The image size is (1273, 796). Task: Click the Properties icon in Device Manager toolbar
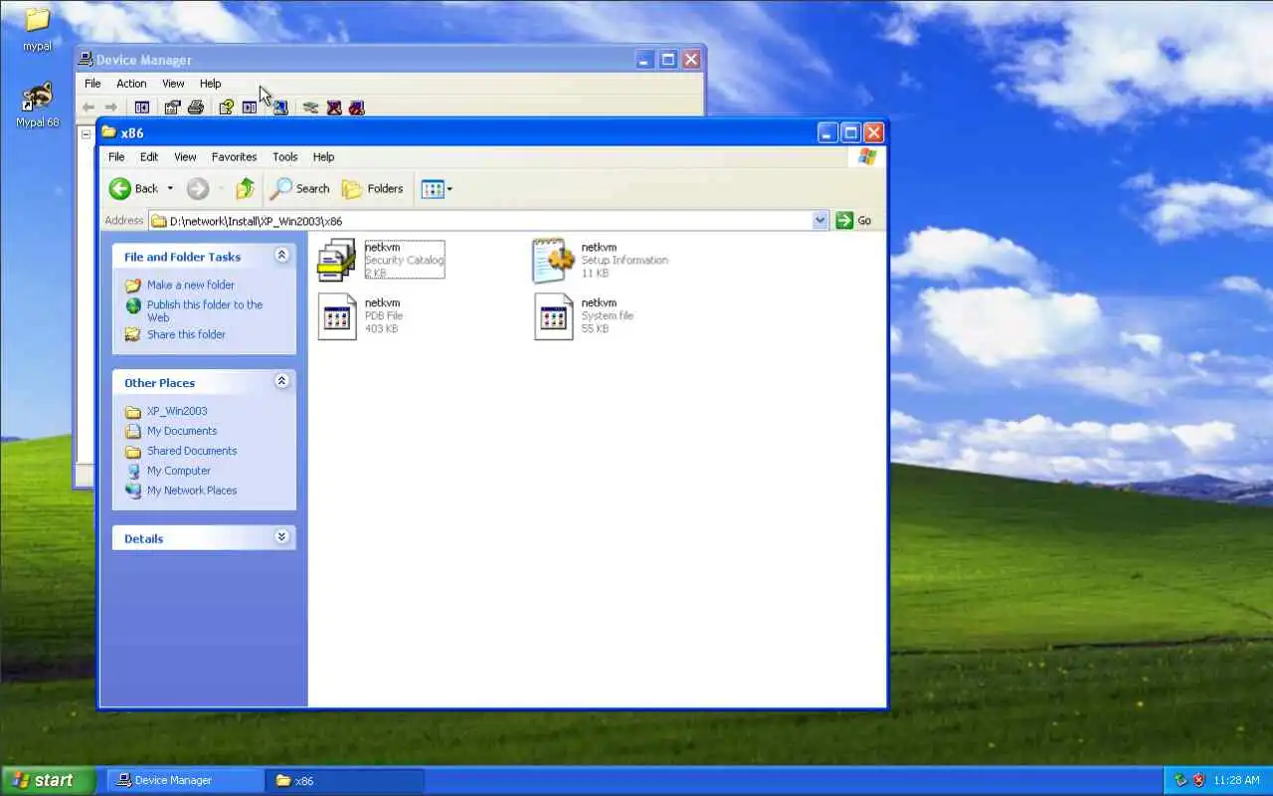pos(172,107)
